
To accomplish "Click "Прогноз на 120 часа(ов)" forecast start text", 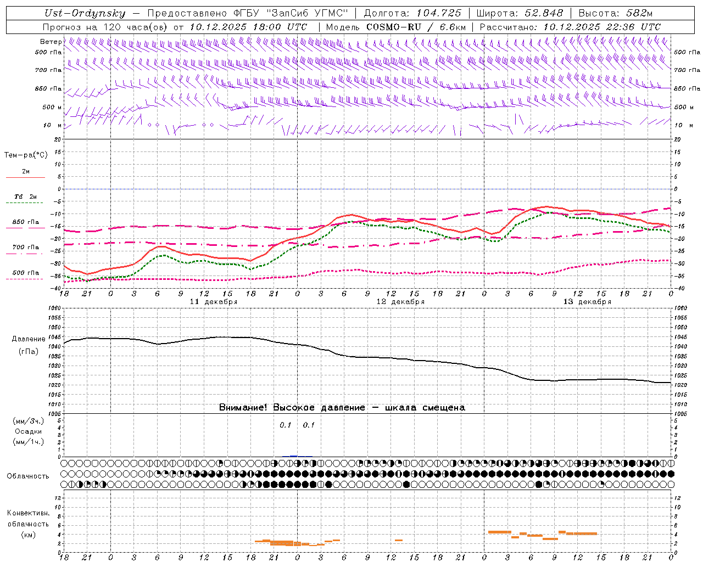I will coord(105,27).
